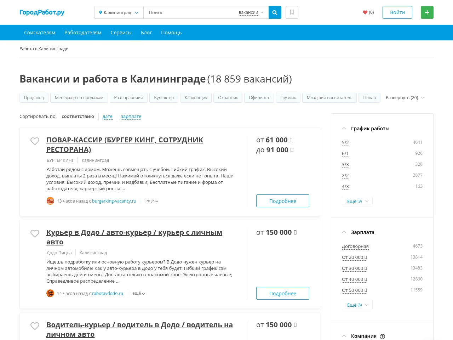Screen dimensions: 453x340
Task: Open rabotavdodo.ru source link
Action: coord(108,294)
